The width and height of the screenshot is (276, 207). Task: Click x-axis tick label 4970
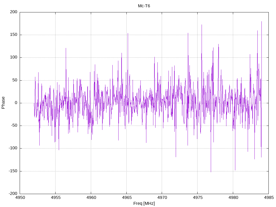[x=162, y=198]
